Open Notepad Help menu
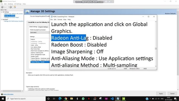Viewport: 179px width, 101px height. coord(69,20)
